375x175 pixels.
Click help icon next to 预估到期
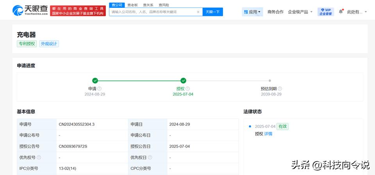280,89
